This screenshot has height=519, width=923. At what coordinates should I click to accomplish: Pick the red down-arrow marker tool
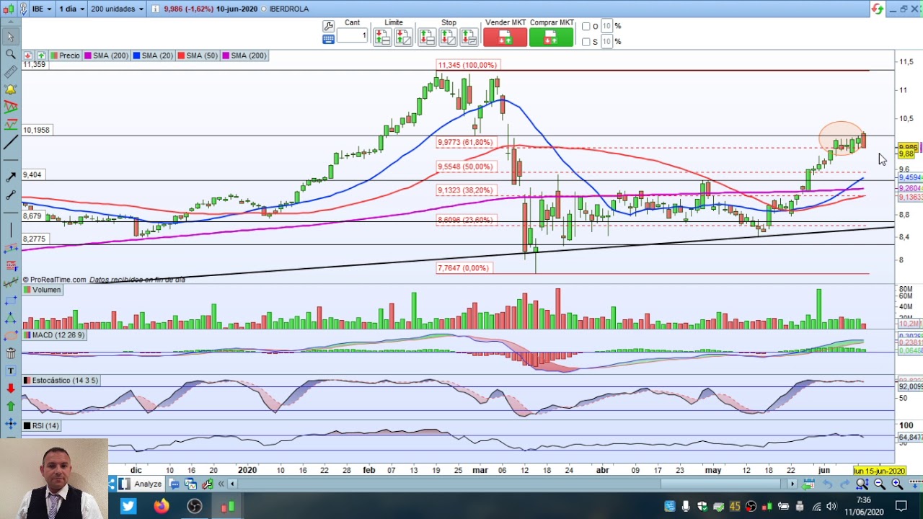[10, 389]
